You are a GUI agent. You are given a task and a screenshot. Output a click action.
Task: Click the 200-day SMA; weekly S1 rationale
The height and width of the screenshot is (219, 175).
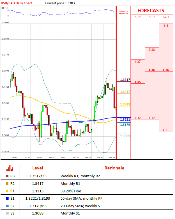point(81,206)
